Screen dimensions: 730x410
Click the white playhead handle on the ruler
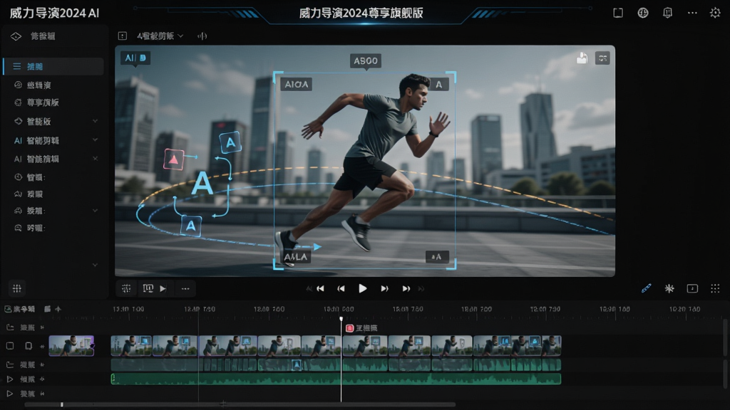coord(341,319)
